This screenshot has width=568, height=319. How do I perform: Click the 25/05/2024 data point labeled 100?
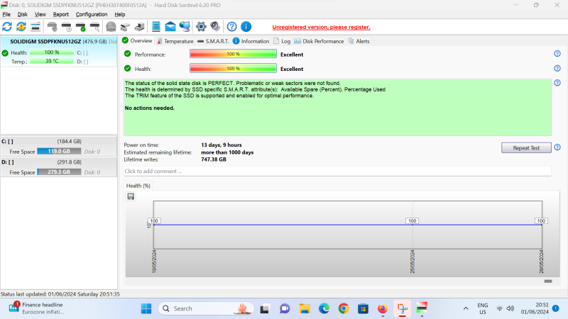[x=412, y=221]
